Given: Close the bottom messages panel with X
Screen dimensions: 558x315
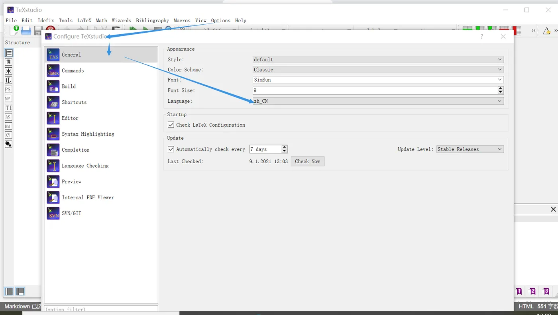Looking at the screenshot, I should click(553, 209).
